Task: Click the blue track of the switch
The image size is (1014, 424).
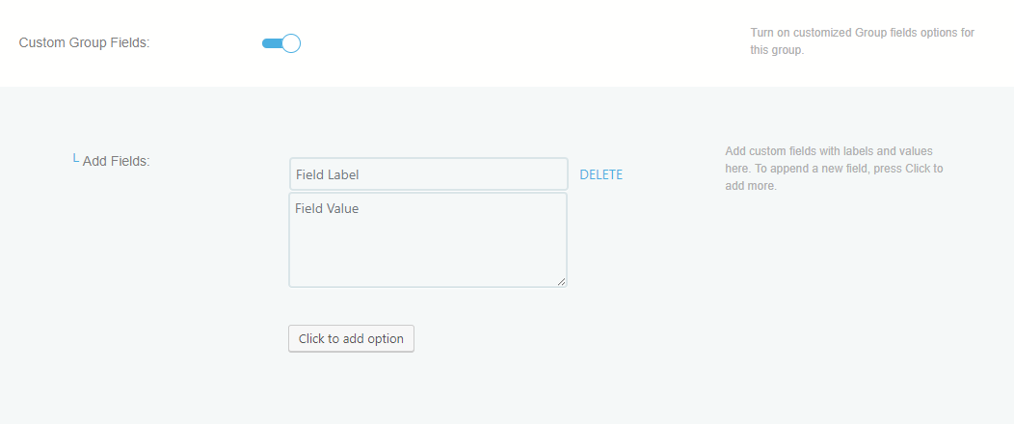Action: click(x=270, y=43)
